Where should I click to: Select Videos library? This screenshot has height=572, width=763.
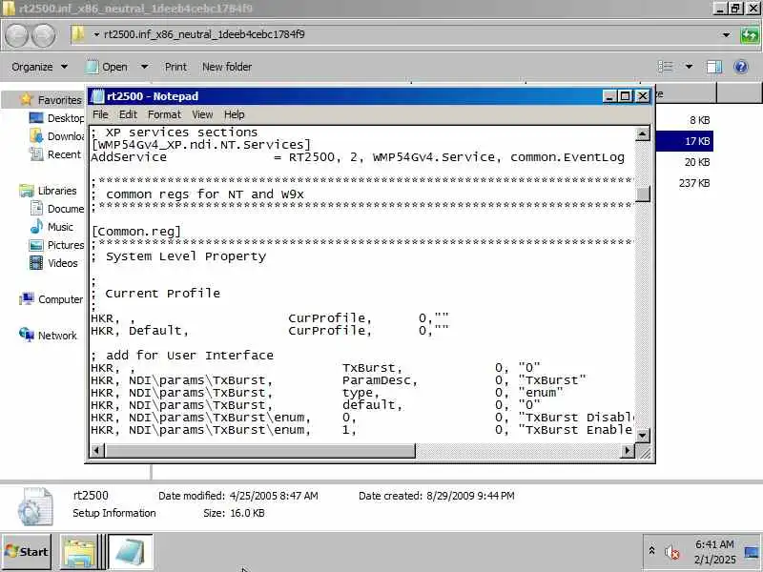click(62, 263)
